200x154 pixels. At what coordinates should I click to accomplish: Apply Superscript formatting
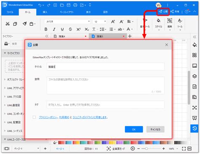coord(78,29)
